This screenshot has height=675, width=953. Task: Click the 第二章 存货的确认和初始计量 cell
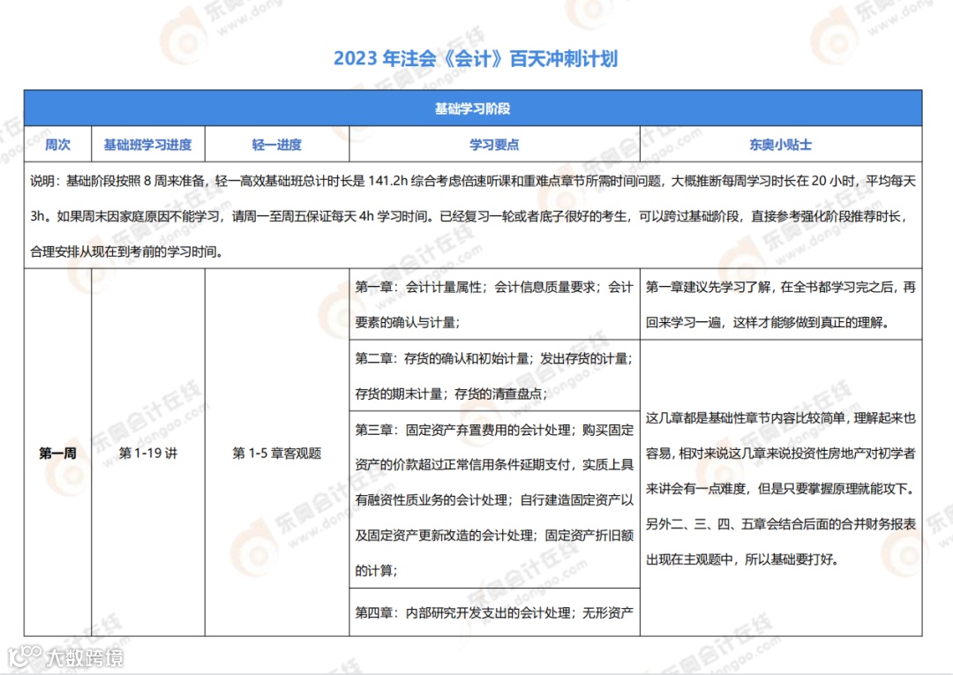point(494,376)
